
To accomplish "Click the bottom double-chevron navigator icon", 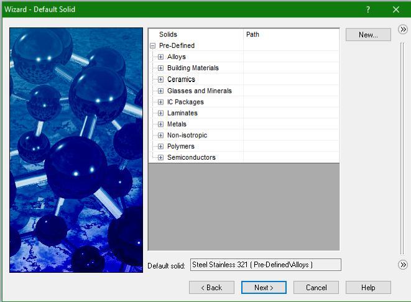I will pyautogui.click(x=403, y=265).
